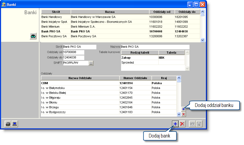
Task: Select branch I o. w Błoniu
Action: 109,102
